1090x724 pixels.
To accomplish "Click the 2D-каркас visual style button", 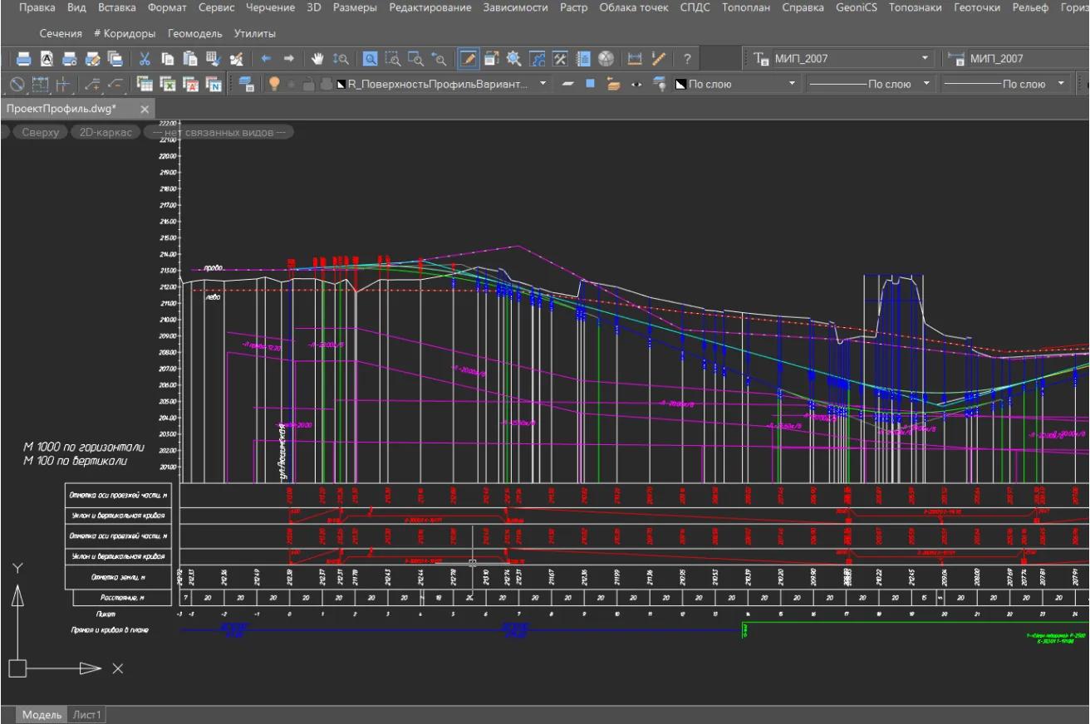I will [105, 132].
